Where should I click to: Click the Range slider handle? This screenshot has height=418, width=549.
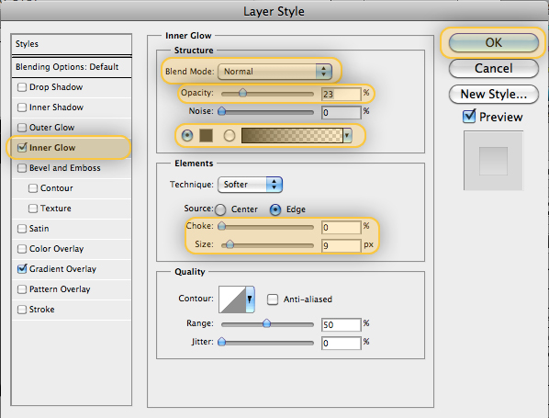266,323
